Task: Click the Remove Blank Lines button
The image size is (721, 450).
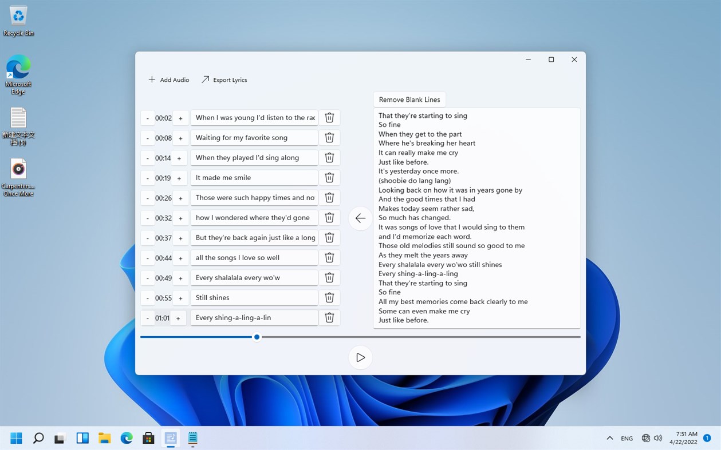Action: tap(409, 99)
